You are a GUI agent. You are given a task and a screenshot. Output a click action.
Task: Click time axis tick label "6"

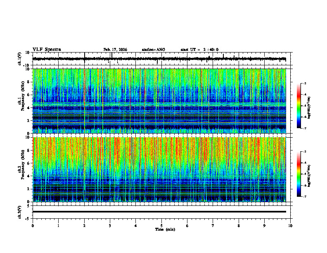pyautogui.click(x=187, y=226)
